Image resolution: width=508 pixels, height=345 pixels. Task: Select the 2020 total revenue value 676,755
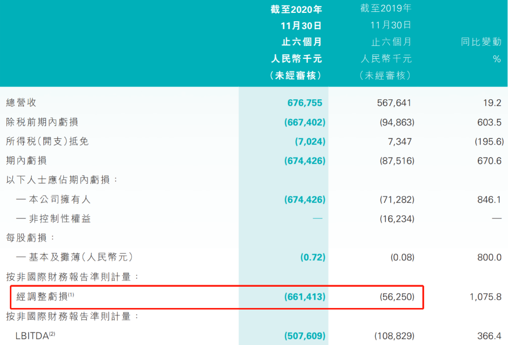pyautogui.click(x=305, y=103)
